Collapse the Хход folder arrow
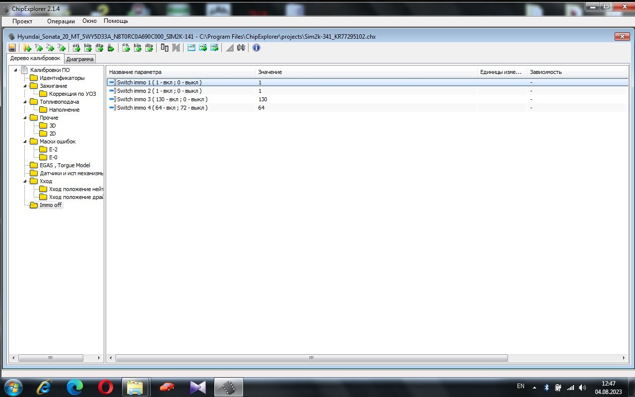 point(25,181)
